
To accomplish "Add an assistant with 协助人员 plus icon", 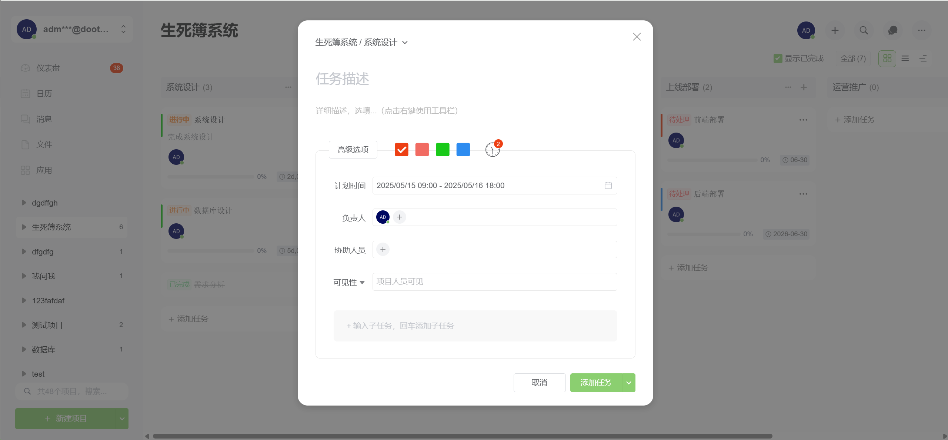I will [x=383, y=249].
